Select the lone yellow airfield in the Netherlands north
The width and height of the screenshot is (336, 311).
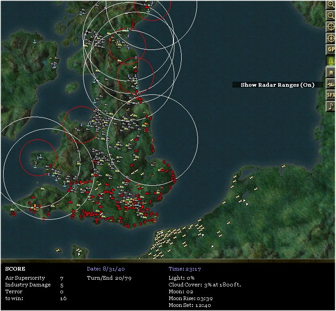point(284,166)
